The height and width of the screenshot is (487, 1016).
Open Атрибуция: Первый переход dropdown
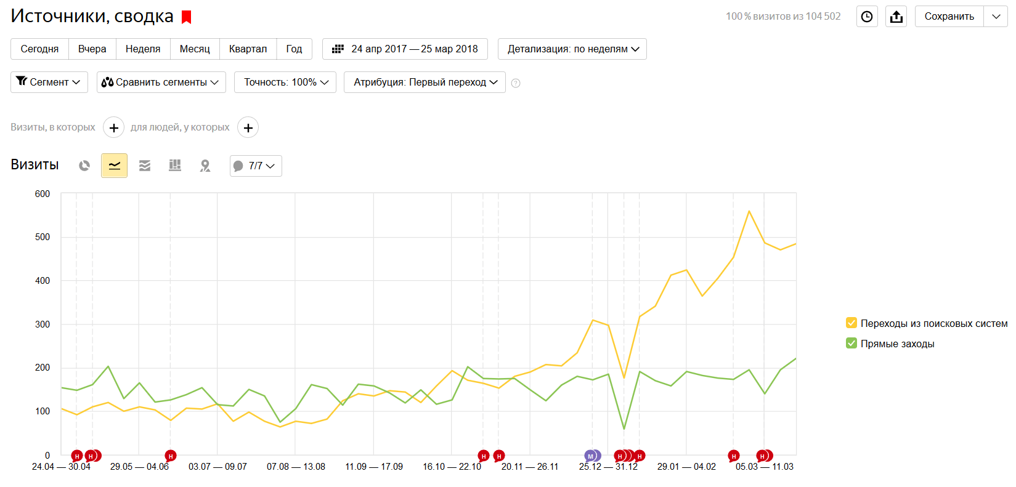tap(425, 82)
